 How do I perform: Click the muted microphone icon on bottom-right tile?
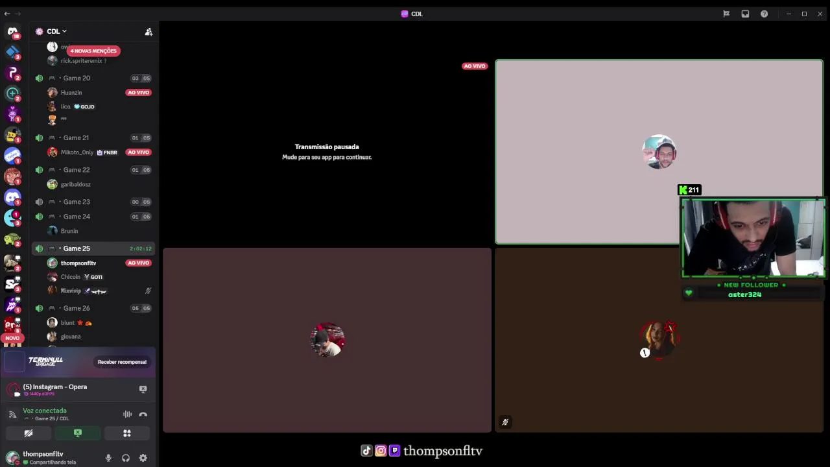click(505, 422)
